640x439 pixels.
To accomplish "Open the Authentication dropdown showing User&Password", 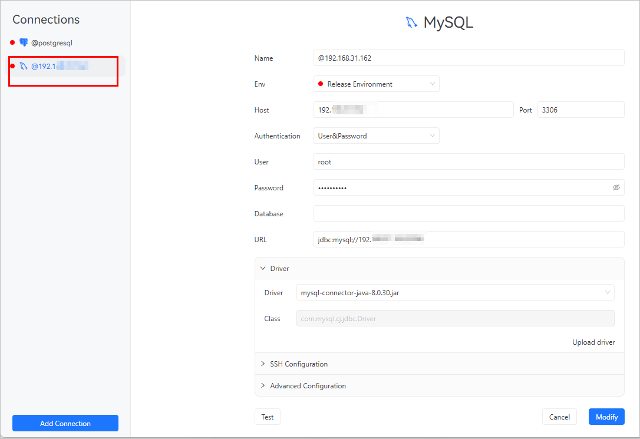I will pos(377,136).
